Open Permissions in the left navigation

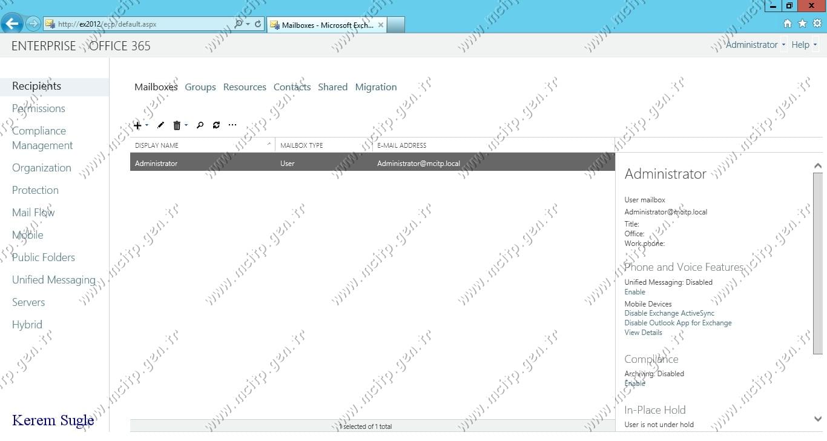39,108
